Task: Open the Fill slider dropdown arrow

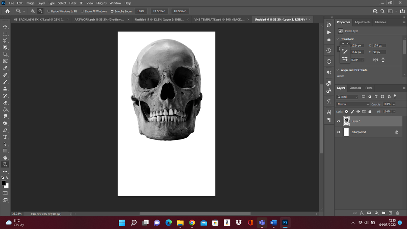Action: coord(394,112)
